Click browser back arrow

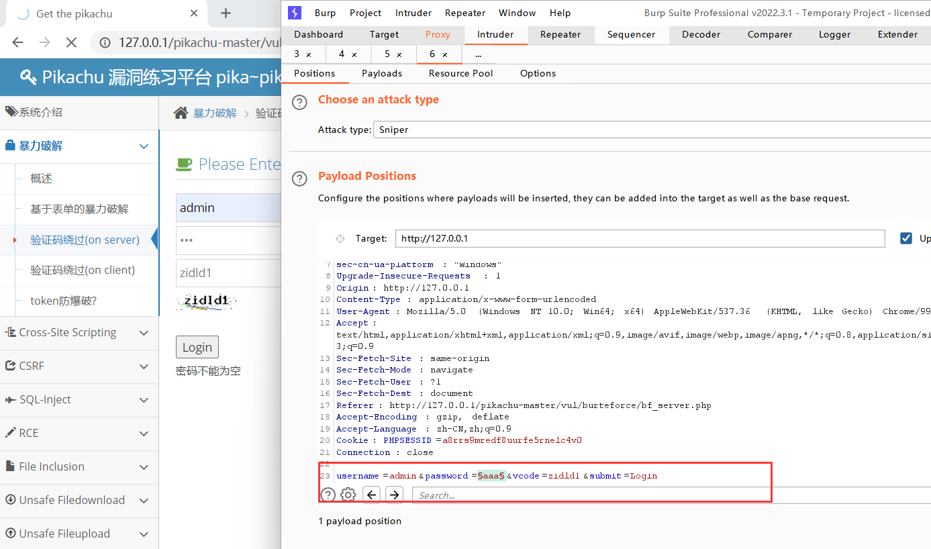pyautogui.click(x=18, y=42)
